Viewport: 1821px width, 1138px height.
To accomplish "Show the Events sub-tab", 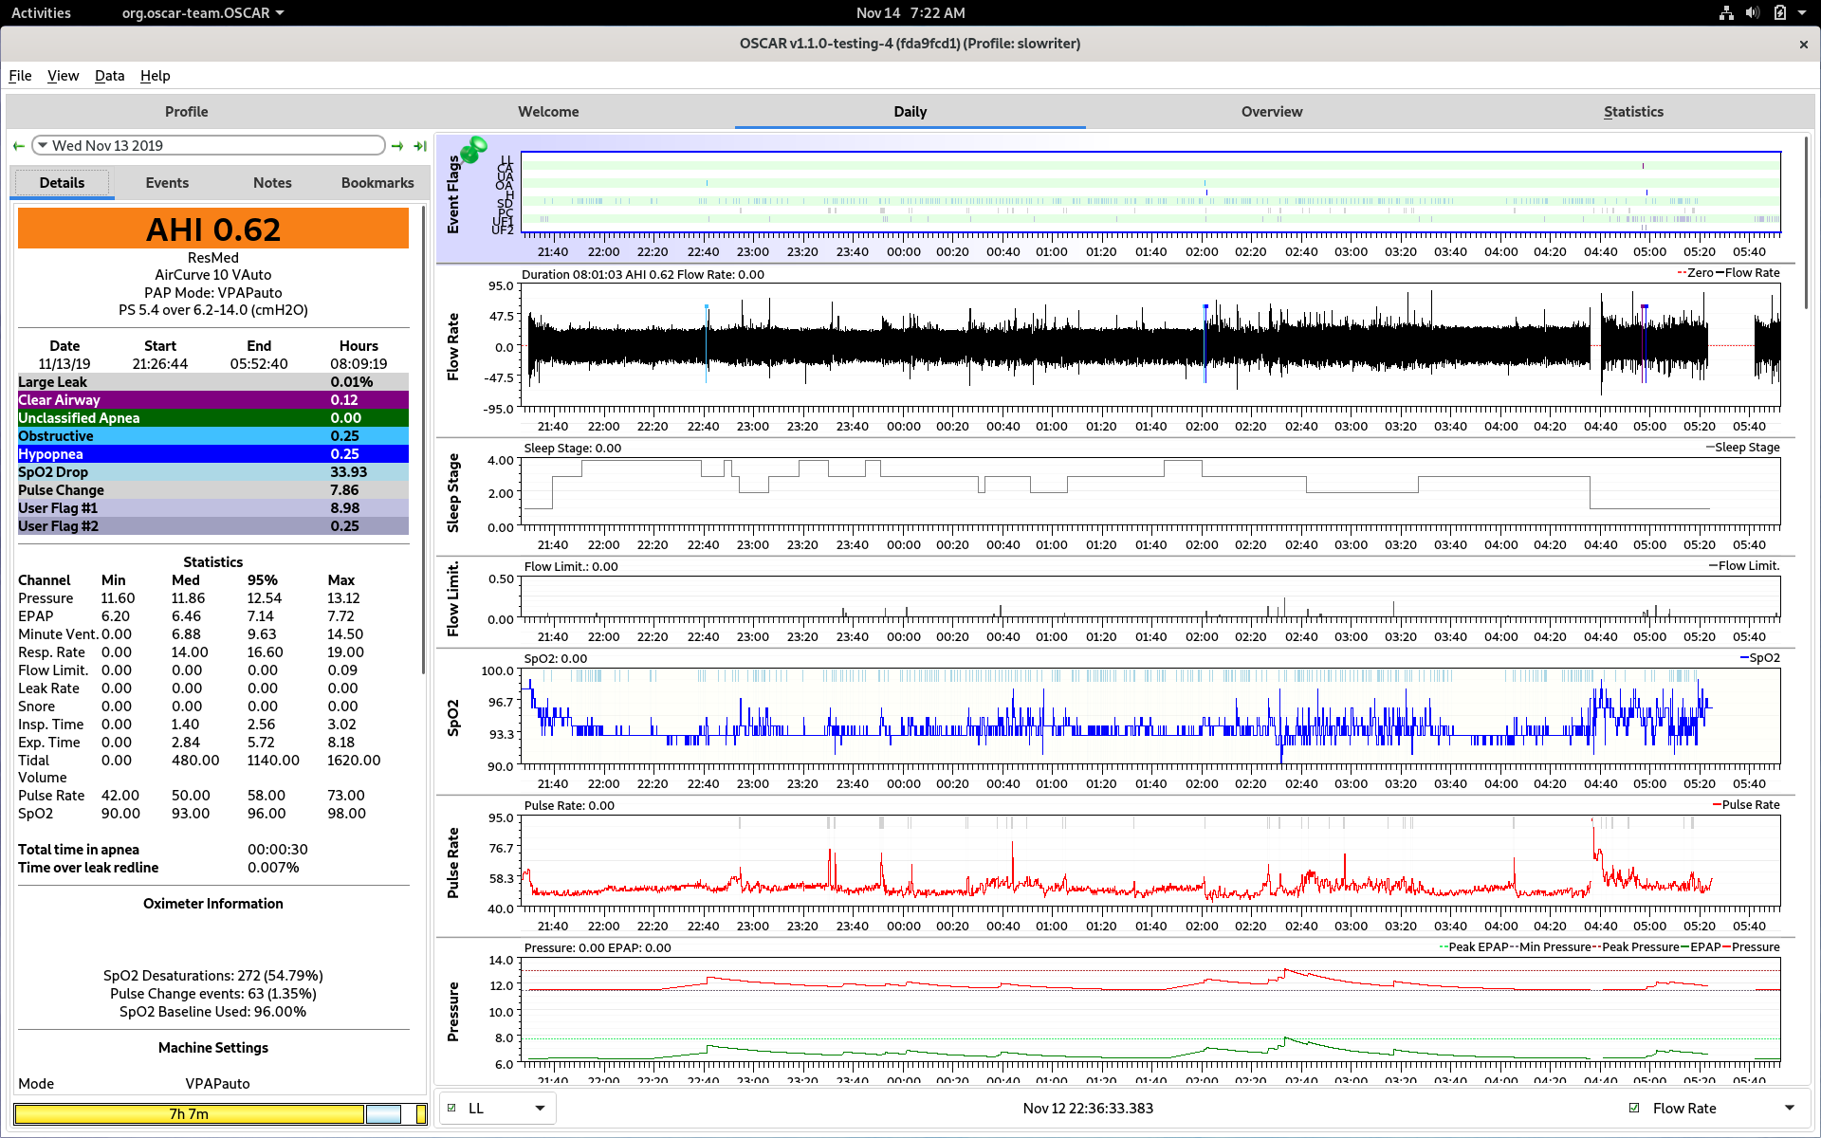I will tap(167, 183).
